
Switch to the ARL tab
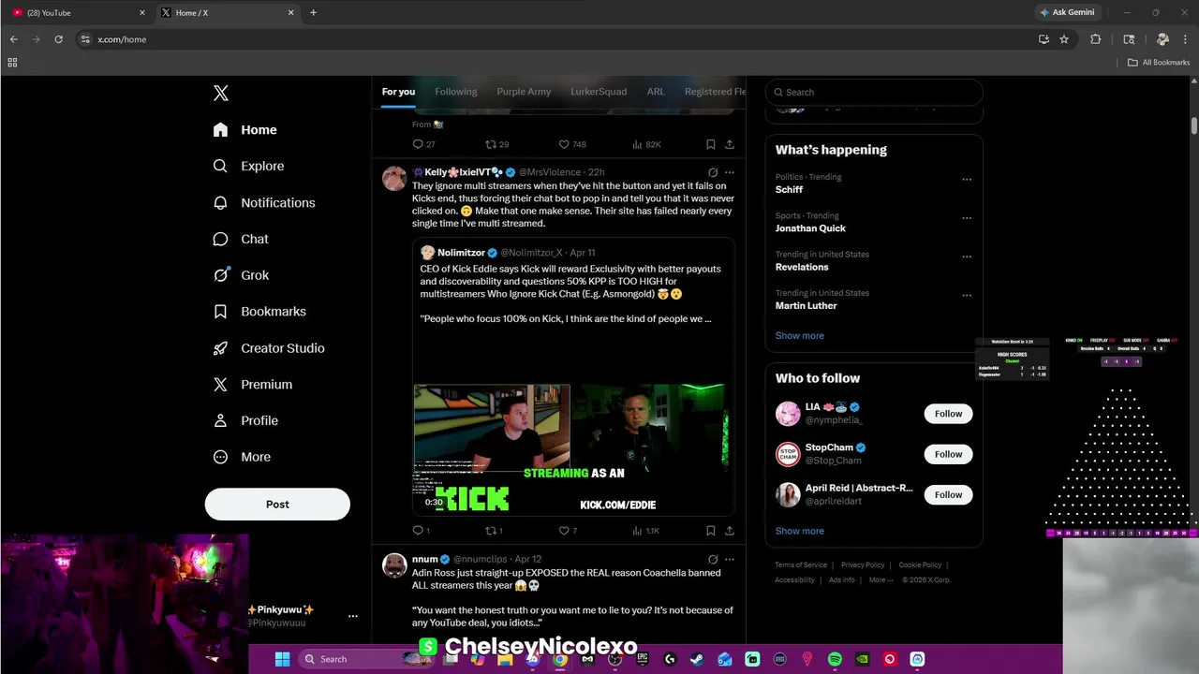pyautogui.click(x=656, y=92)
